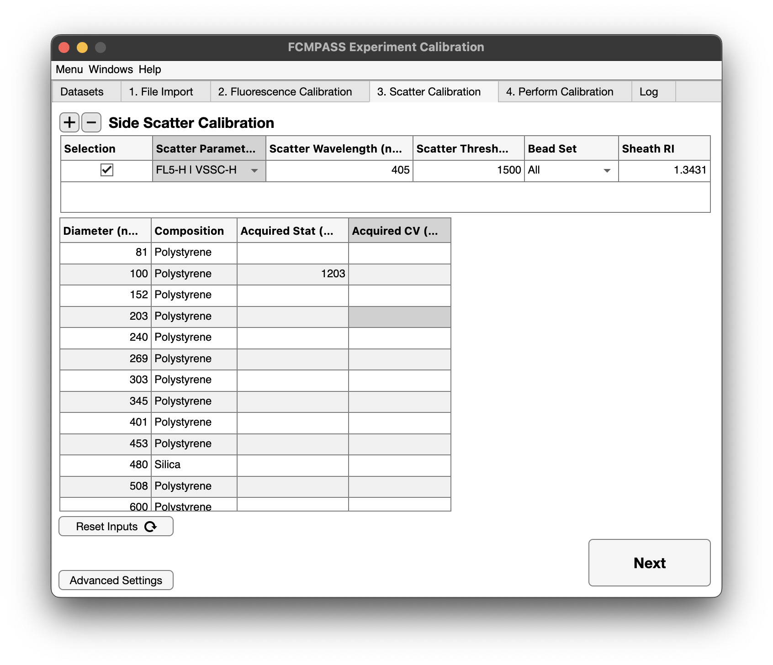The height and width of the screenshot is (665, 773).
Task: Select the diameter cell 152
Action: [x=105, y=295]
